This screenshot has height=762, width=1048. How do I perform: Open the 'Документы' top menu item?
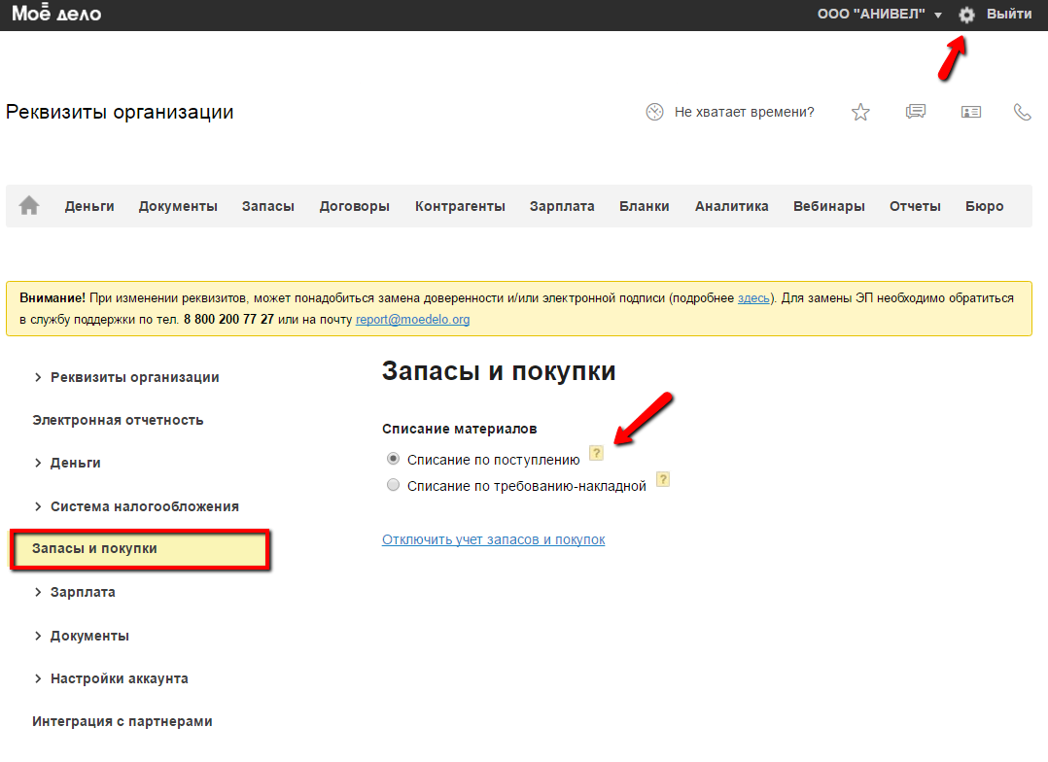coord(178,206)
